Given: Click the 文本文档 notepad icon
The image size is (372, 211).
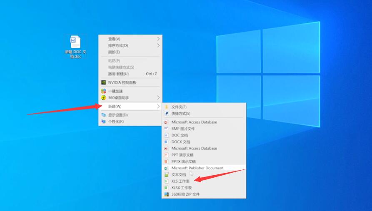Looking at the screenshot, I should tap(167, 174).
